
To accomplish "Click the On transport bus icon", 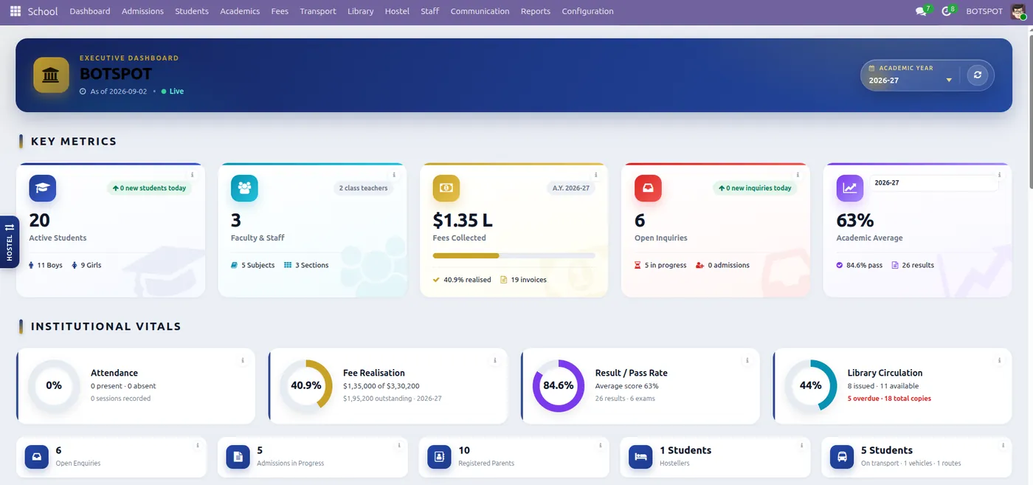I will (x=843, y=457).
